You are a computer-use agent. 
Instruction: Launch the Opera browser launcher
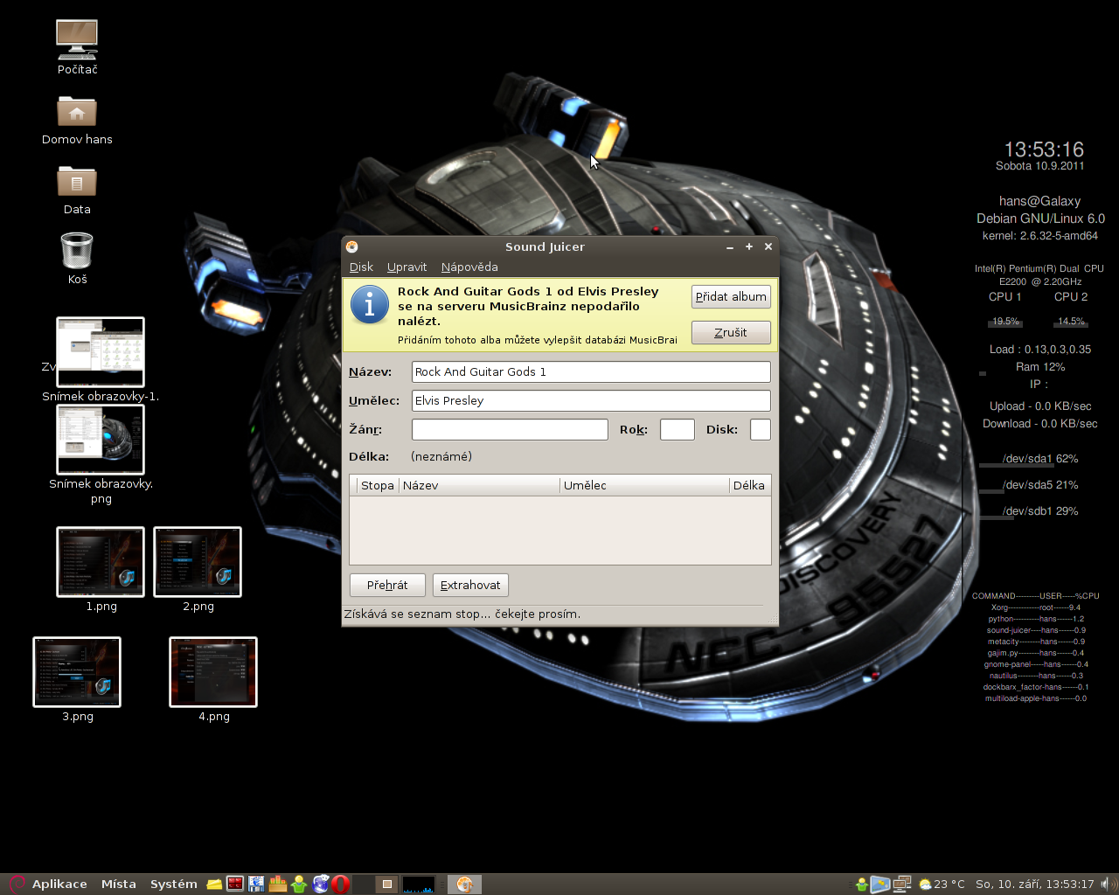[341, 885]
